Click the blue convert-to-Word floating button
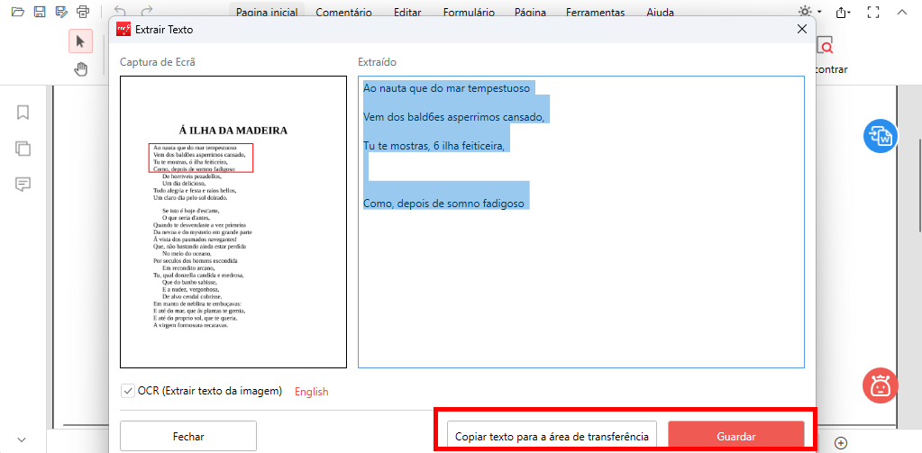This screenshot has width=922, height=453. [x=880, y=136]
